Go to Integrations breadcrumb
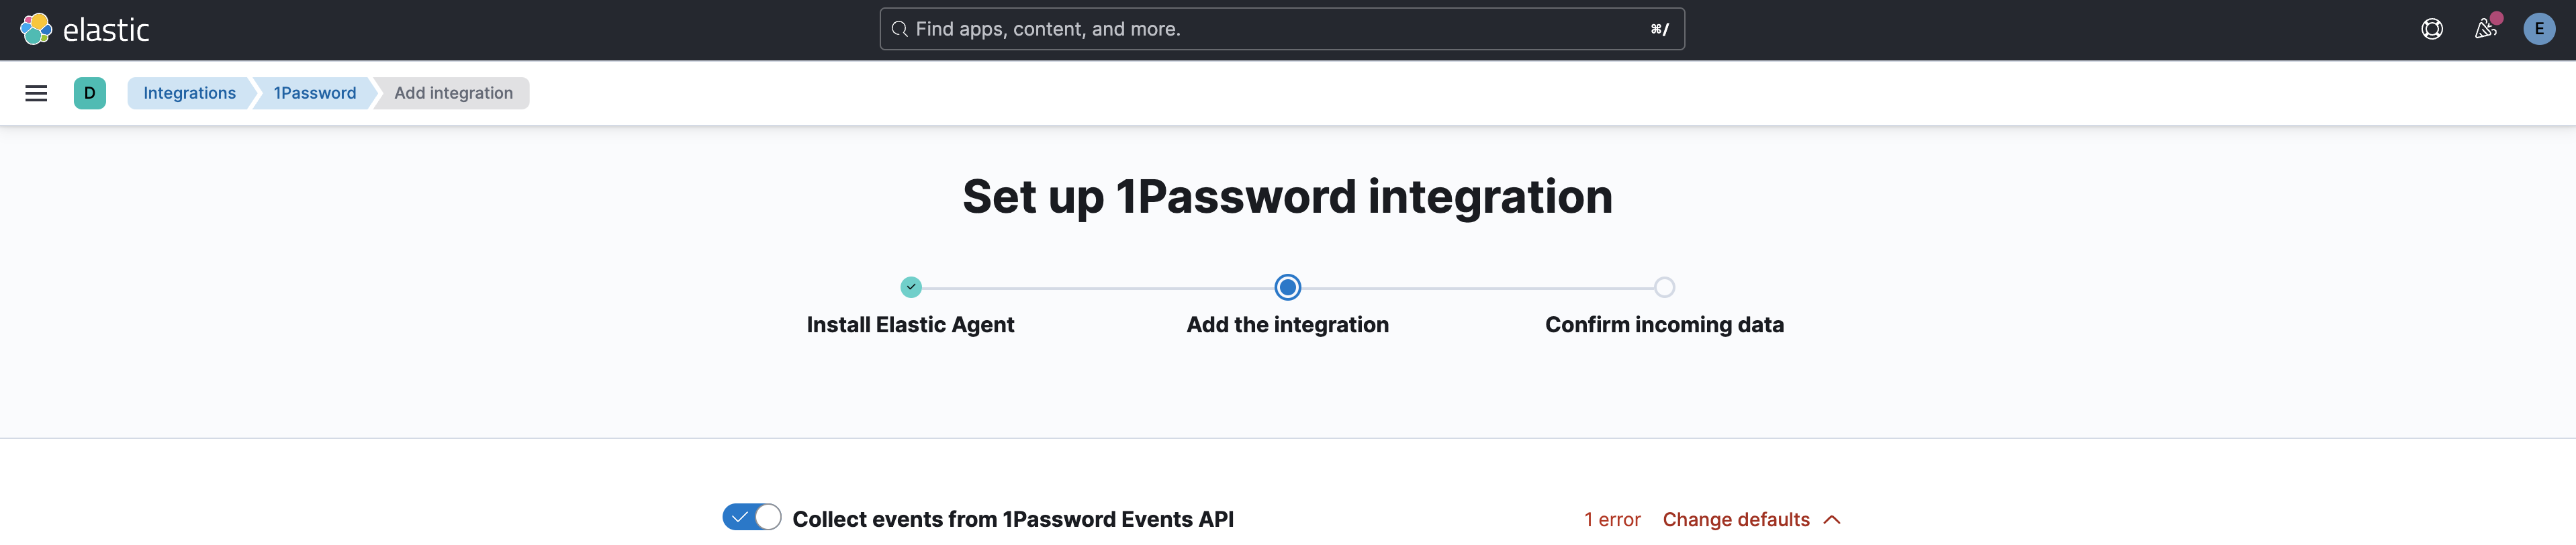2576x545 pixels. [x=189, y=93]
